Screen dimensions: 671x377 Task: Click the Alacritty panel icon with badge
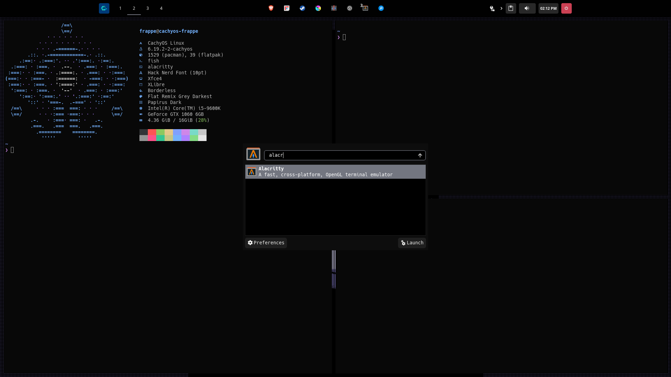(365, 8)
